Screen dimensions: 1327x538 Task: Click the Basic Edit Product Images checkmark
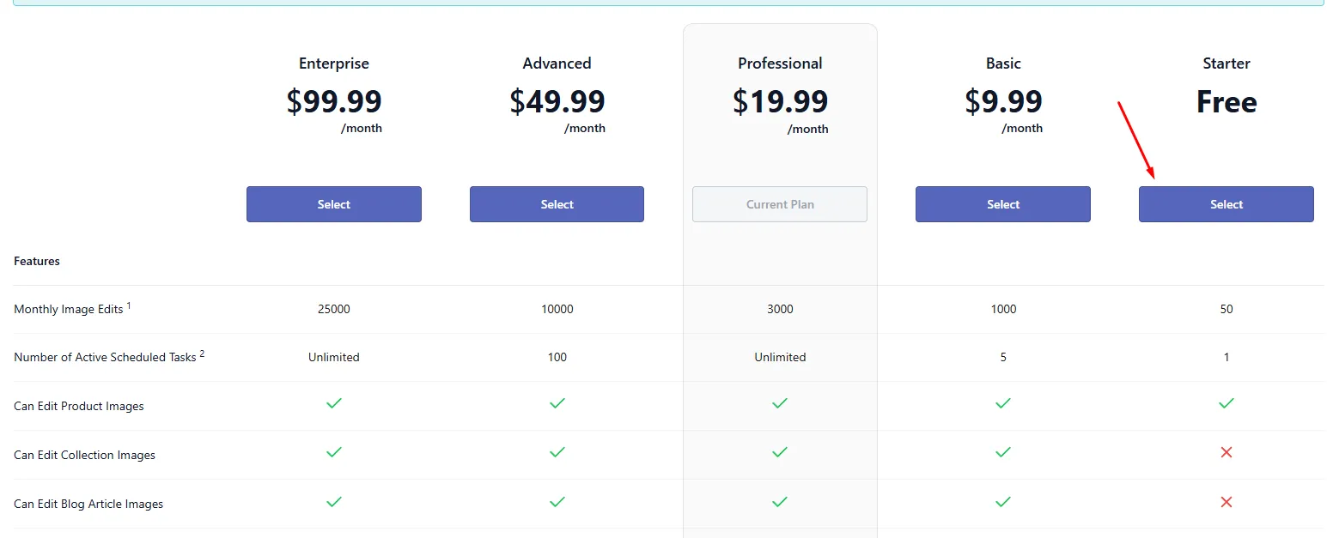coord(1003,403)
